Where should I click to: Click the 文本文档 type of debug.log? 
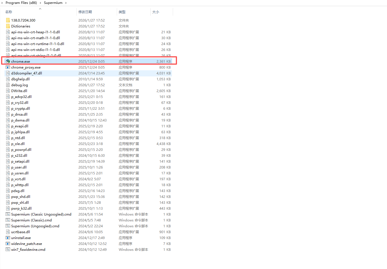click(125, 85)
